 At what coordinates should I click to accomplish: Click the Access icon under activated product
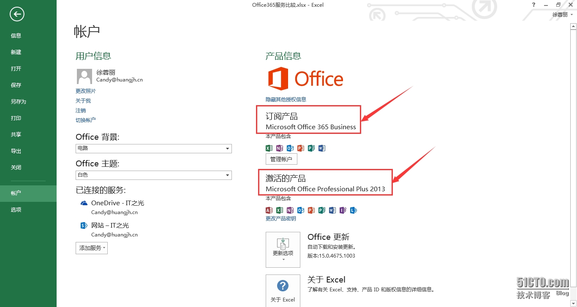point(269,210)
